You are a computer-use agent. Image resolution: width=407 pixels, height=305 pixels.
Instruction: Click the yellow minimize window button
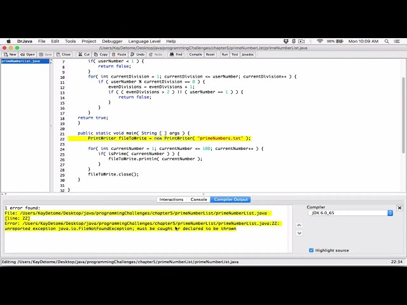(11, 48)
